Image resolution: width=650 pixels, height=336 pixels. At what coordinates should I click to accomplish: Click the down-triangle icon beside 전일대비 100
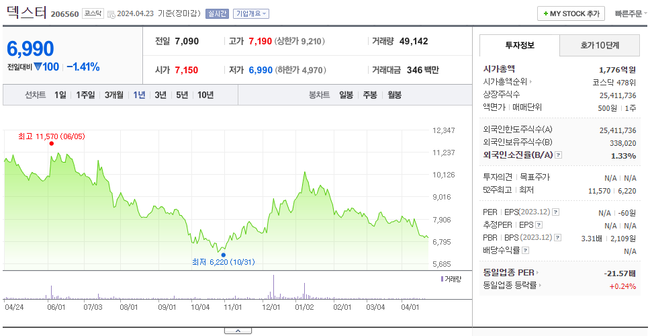38,67
